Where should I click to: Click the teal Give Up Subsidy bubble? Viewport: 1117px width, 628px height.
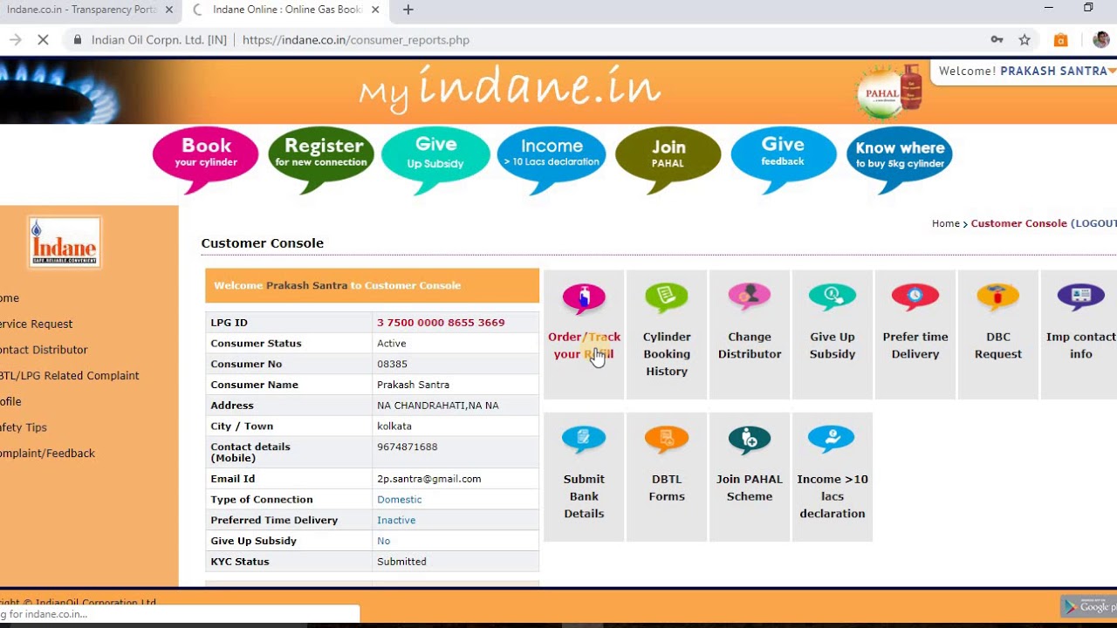click(435, 158)
